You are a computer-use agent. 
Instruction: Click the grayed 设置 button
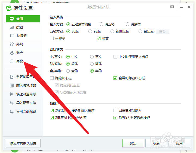(x=162, y=31)
